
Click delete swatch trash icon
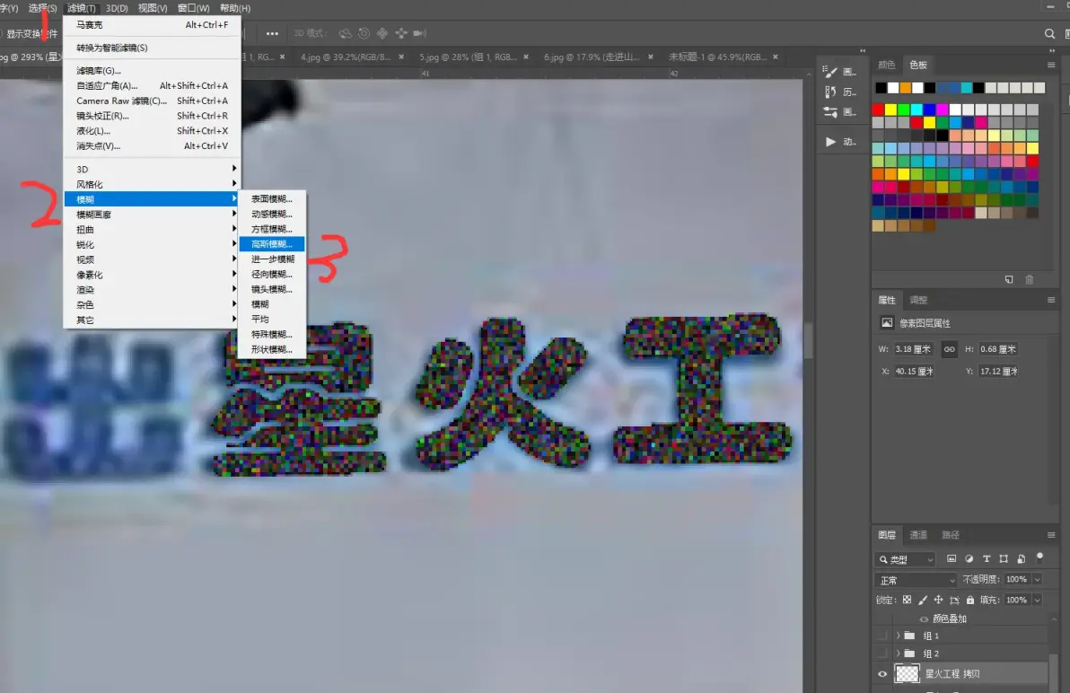(1029, 280)
